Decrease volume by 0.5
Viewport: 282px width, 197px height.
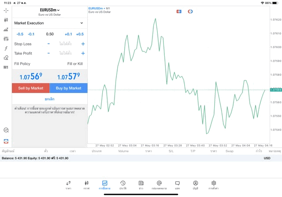pos(20,34)
